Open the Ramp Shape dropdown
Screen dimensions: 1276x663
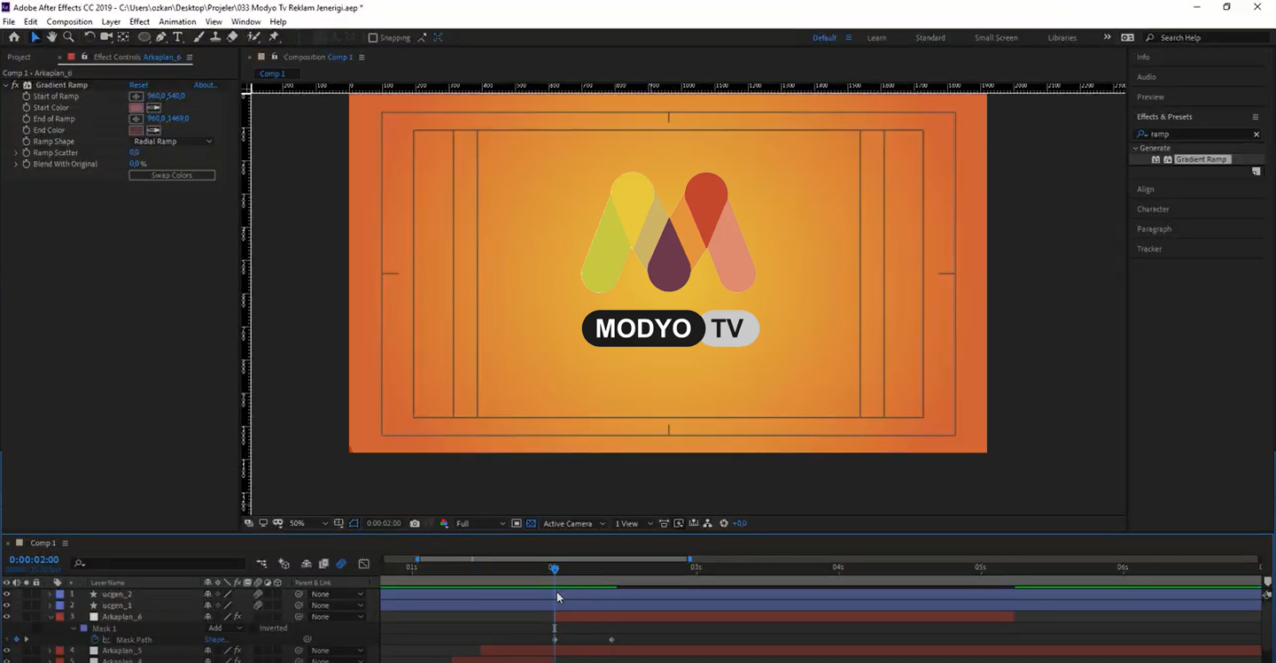click(x=172, y=142)
